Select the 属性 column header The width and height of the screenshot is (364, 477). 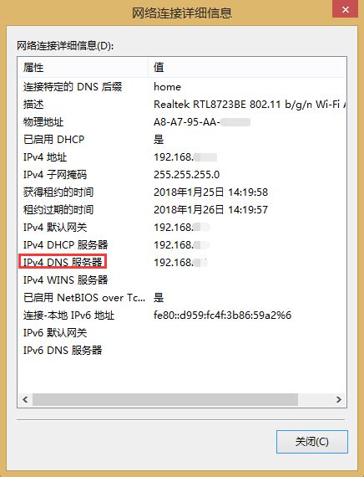[83, 67]
